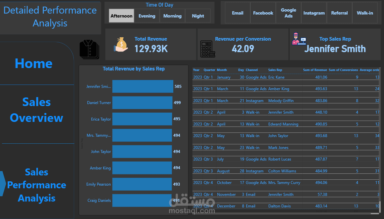Click the 42.09 revenue per conversion value
Image resolution: width=384 pixels, height=219 pixels.
pos(243,49)
